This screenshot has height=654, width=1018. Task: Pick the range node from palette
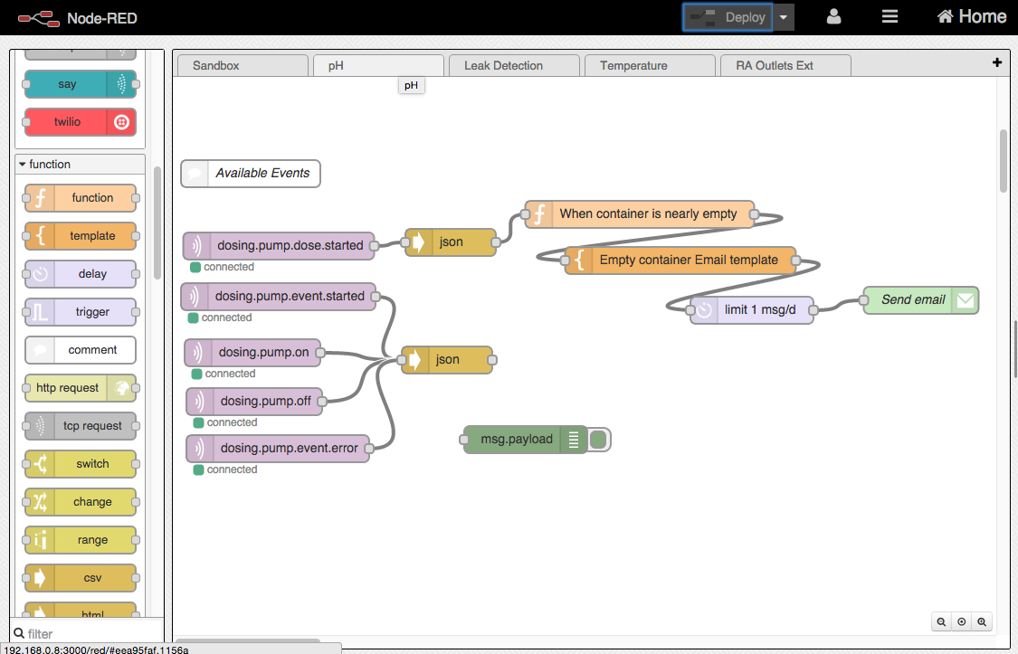click(81, 540)
